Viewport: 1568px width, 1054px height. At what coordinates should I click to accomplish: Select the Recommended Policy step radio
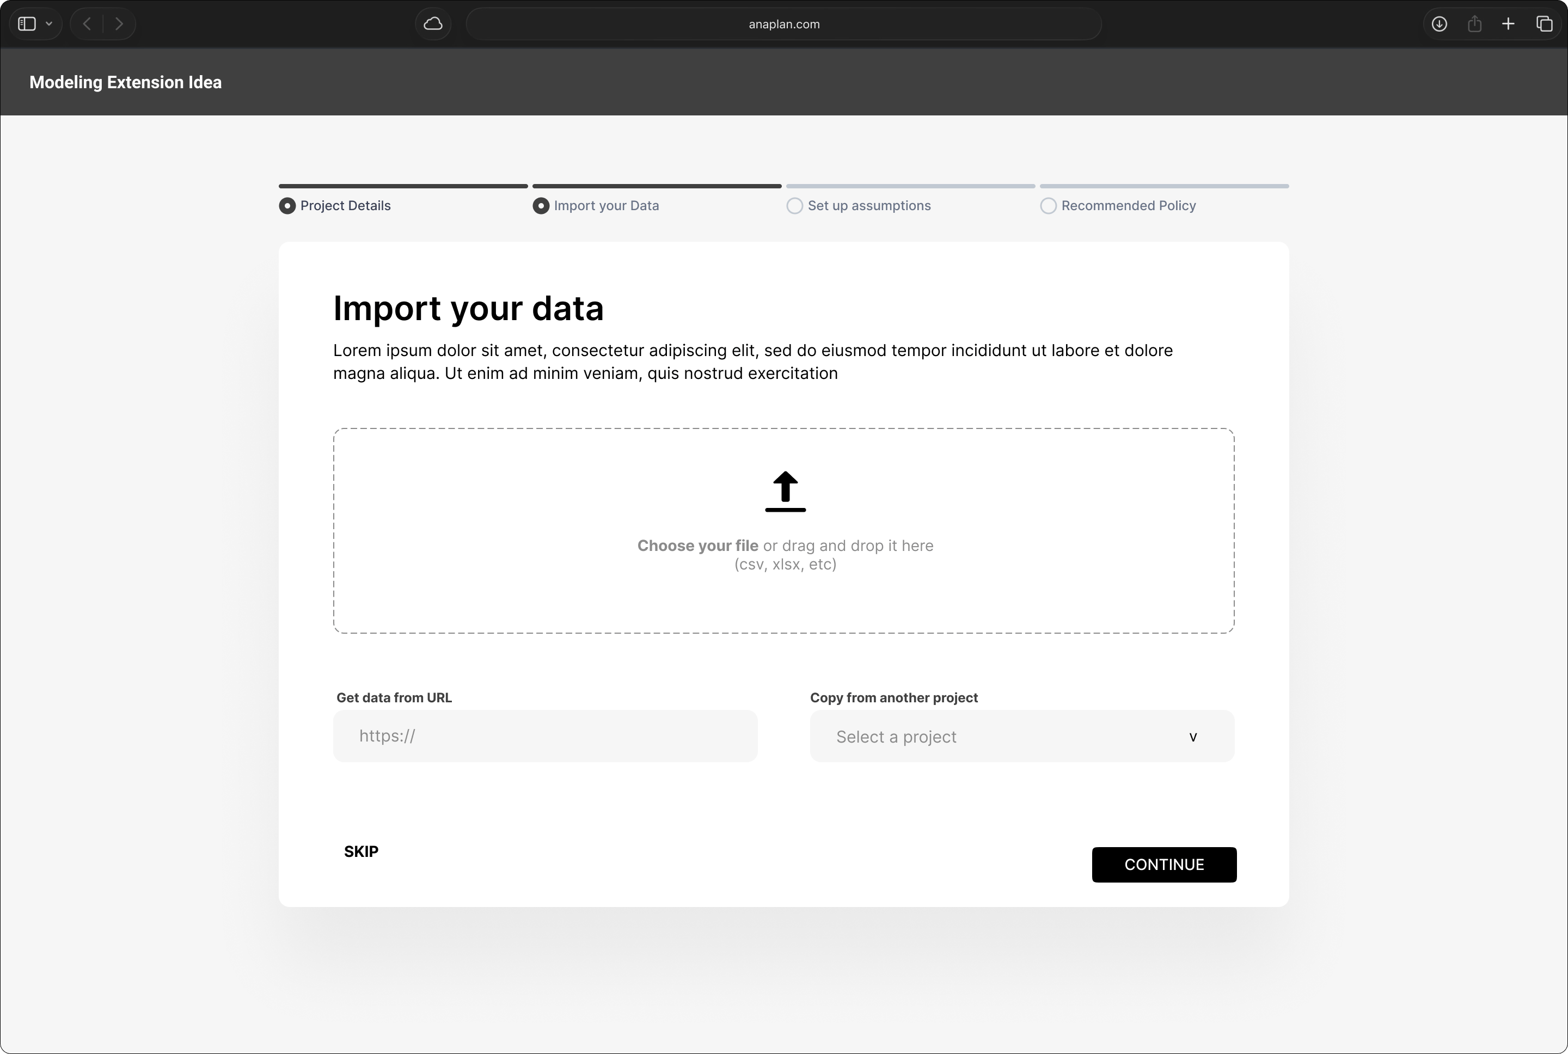[x=1048, y=206]
